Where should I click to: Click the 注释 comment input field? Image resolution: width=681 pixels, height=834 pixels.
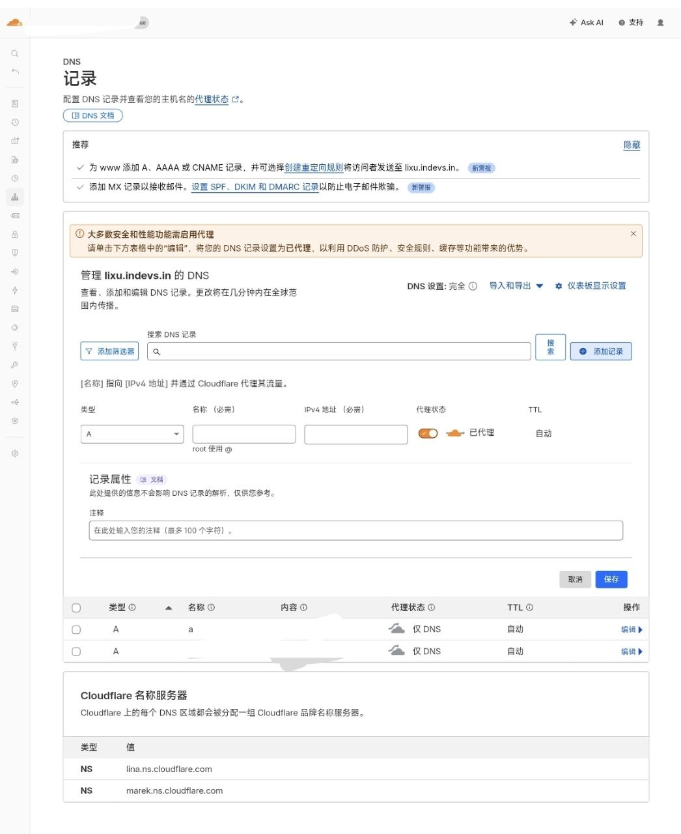(x=356, y=530)
